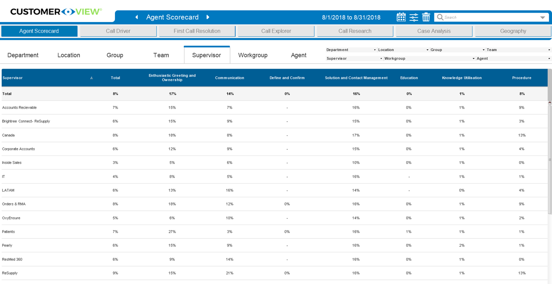Select the Orders & RMA row
Screen dimensions: 552x284
(x=274, y=204)
